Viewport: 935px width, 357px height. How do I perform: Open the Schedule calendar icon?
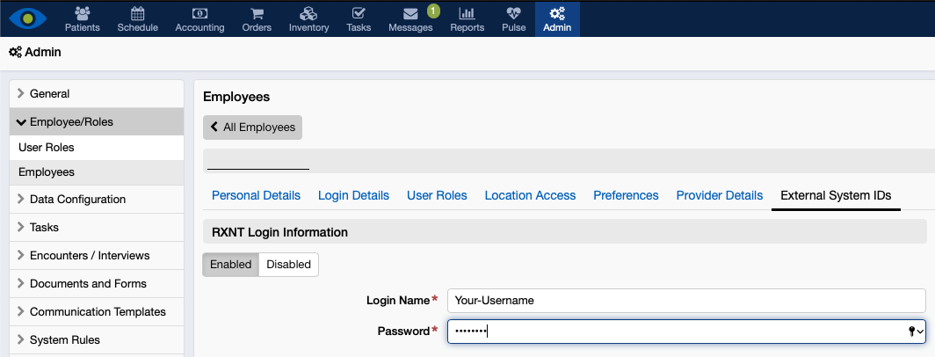pos(137,13)
